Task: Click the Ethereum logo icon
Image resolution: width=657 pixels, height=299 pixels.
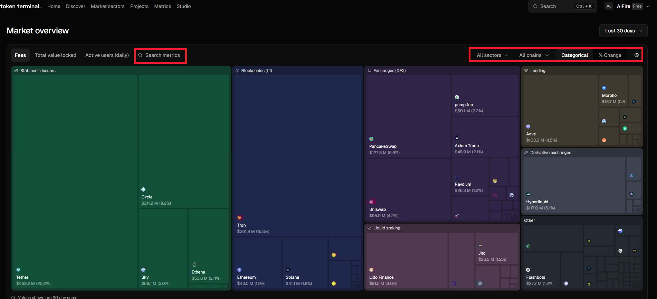Action: tap(239, 270)
